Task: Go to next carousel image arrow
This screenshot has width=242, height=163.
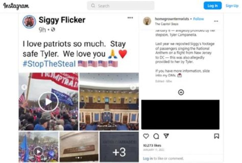Action: (x=133, y=87)
